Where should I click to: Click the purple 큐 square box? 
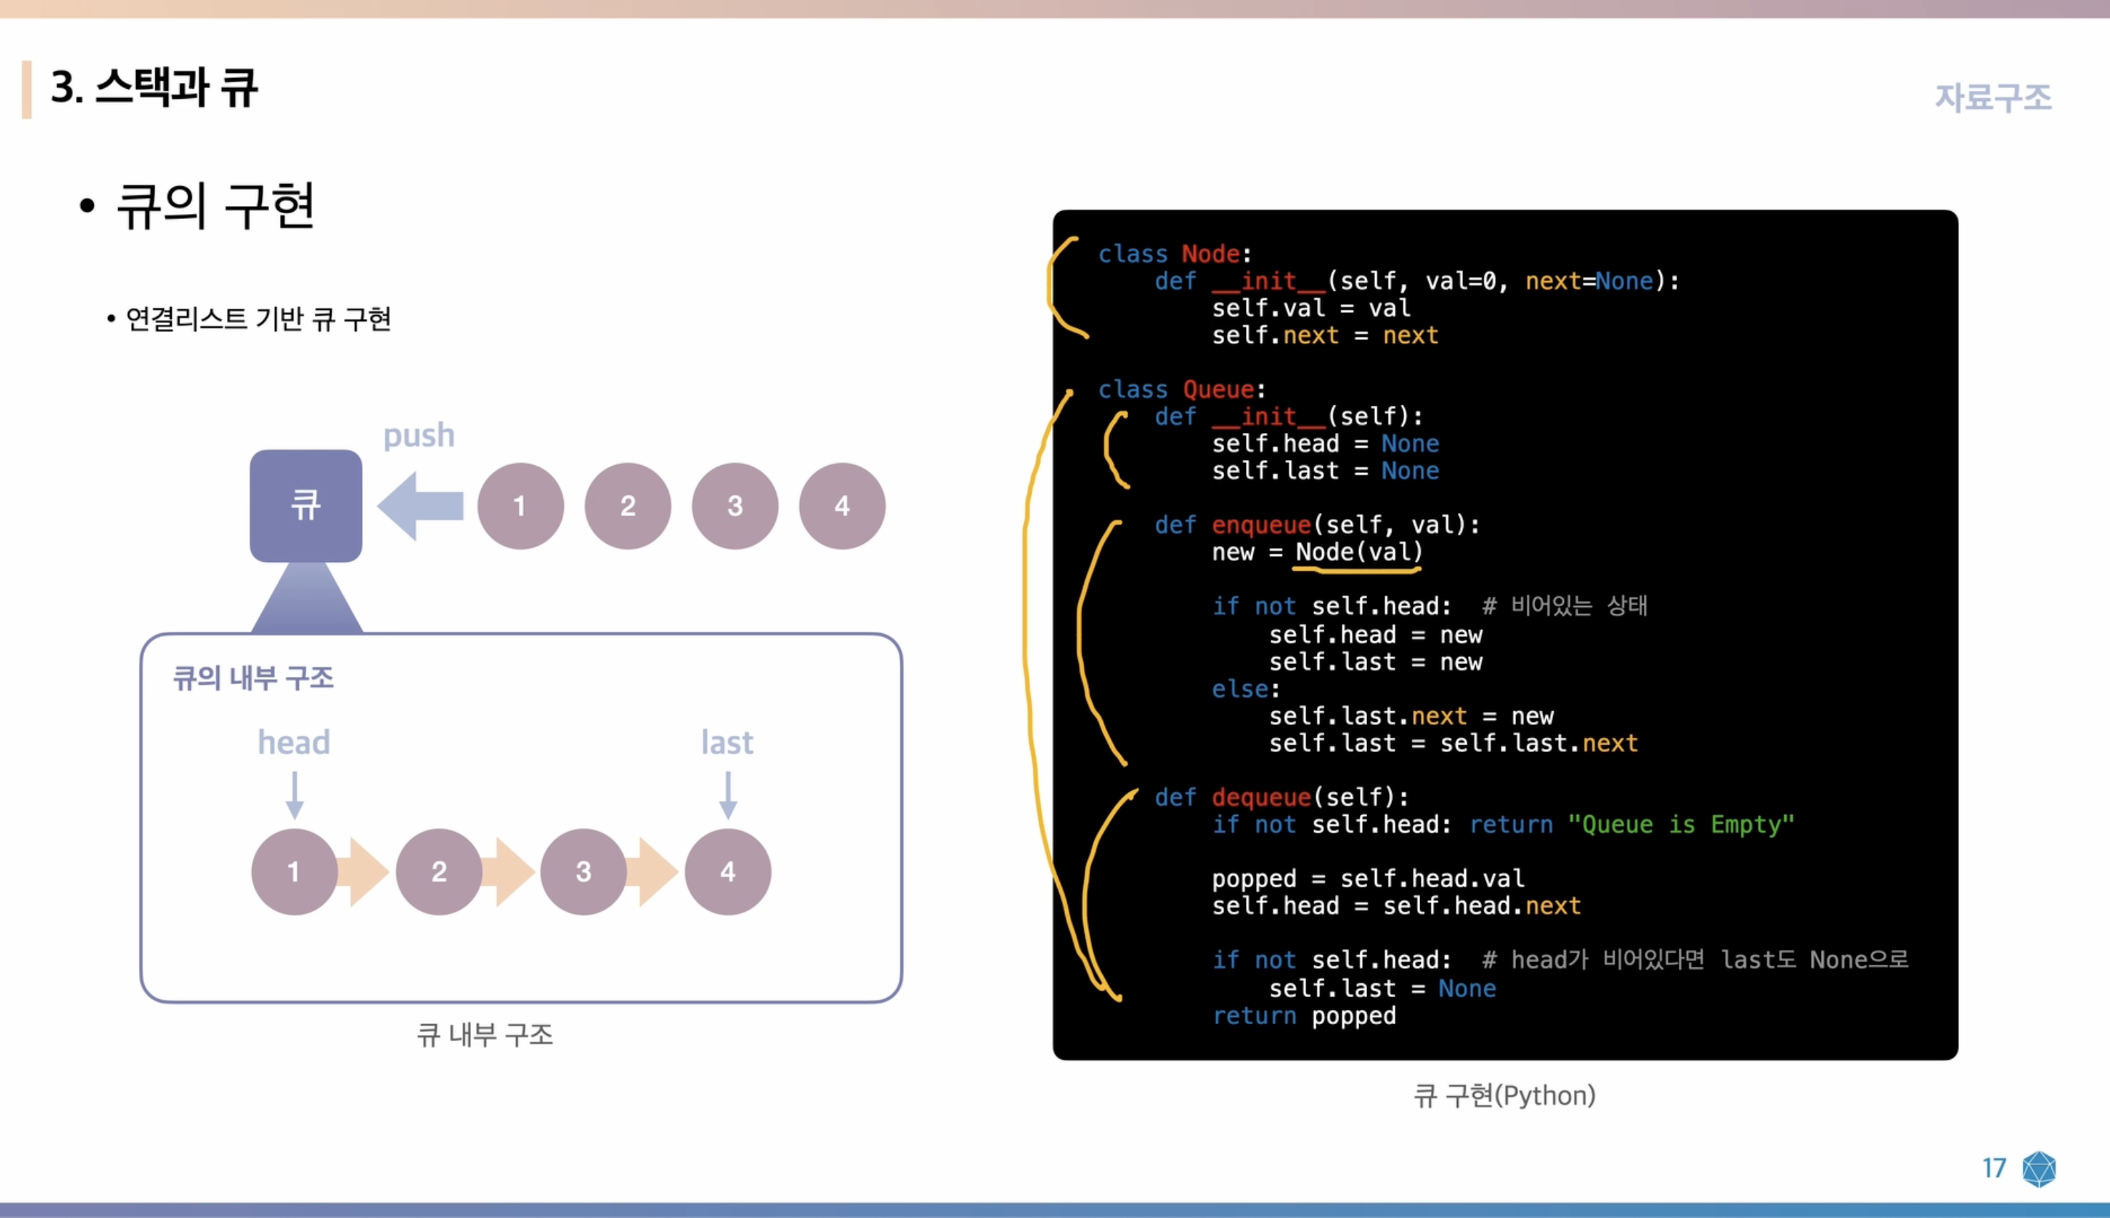click(306, 505)
